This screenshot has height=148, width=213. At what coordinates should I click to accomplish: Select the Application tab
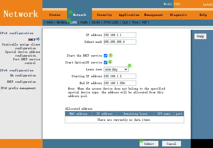pyautogui.click(x=129, y=15)
